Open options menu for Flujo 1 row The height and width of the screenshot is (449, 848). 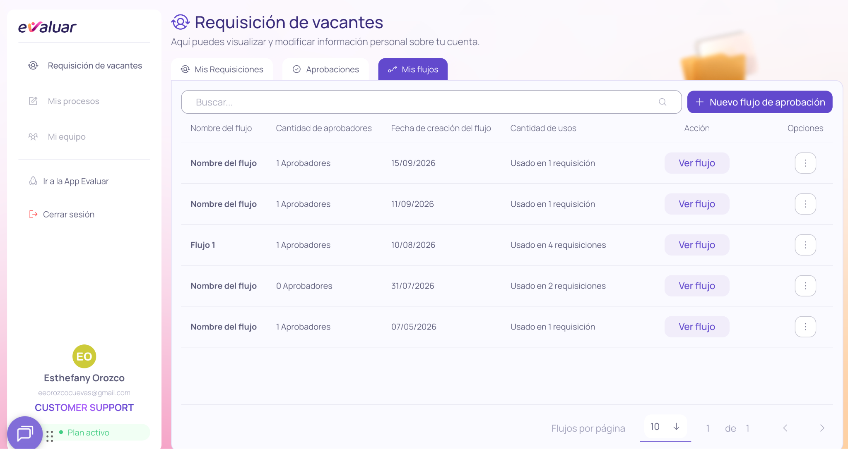pos(805,245)
